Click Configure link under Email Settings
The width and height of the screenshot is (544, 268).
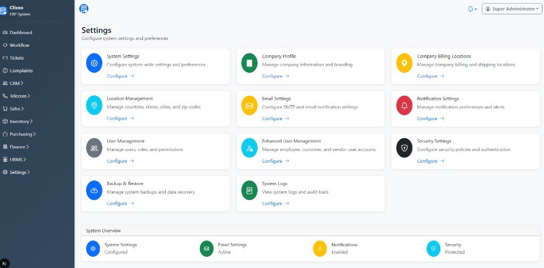276,119
